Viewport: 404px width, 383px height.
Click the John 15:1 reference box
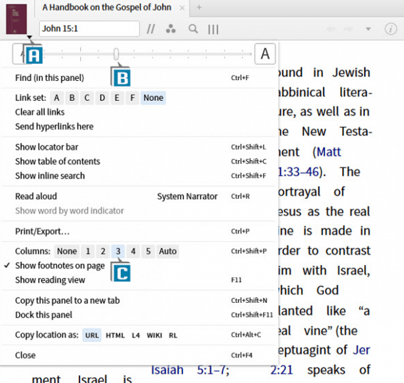coord(89,29)
